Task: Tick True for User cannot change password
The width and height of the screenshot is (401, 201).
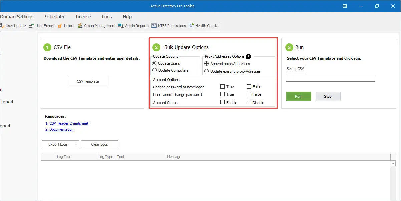Action: pos(222,94)
